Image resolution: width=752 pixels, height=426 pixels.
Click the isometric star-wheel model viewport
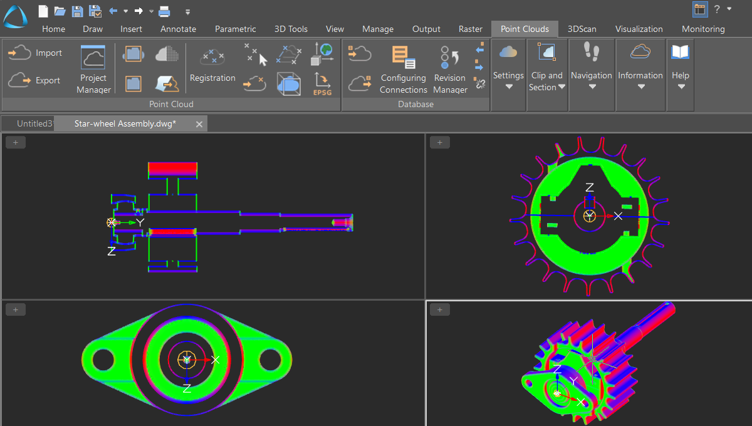[589, 363]
